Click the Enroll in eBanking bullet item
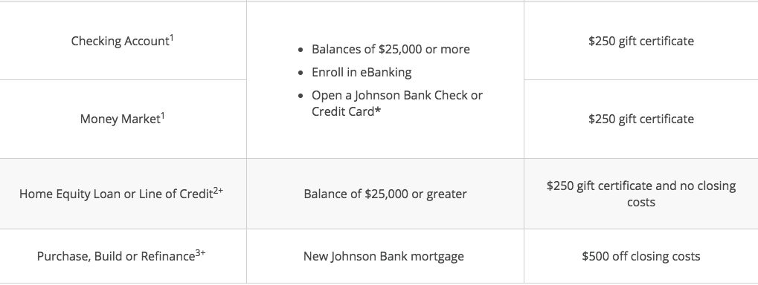Viewport: 758px width, 285px height. (x=362, y=72)
